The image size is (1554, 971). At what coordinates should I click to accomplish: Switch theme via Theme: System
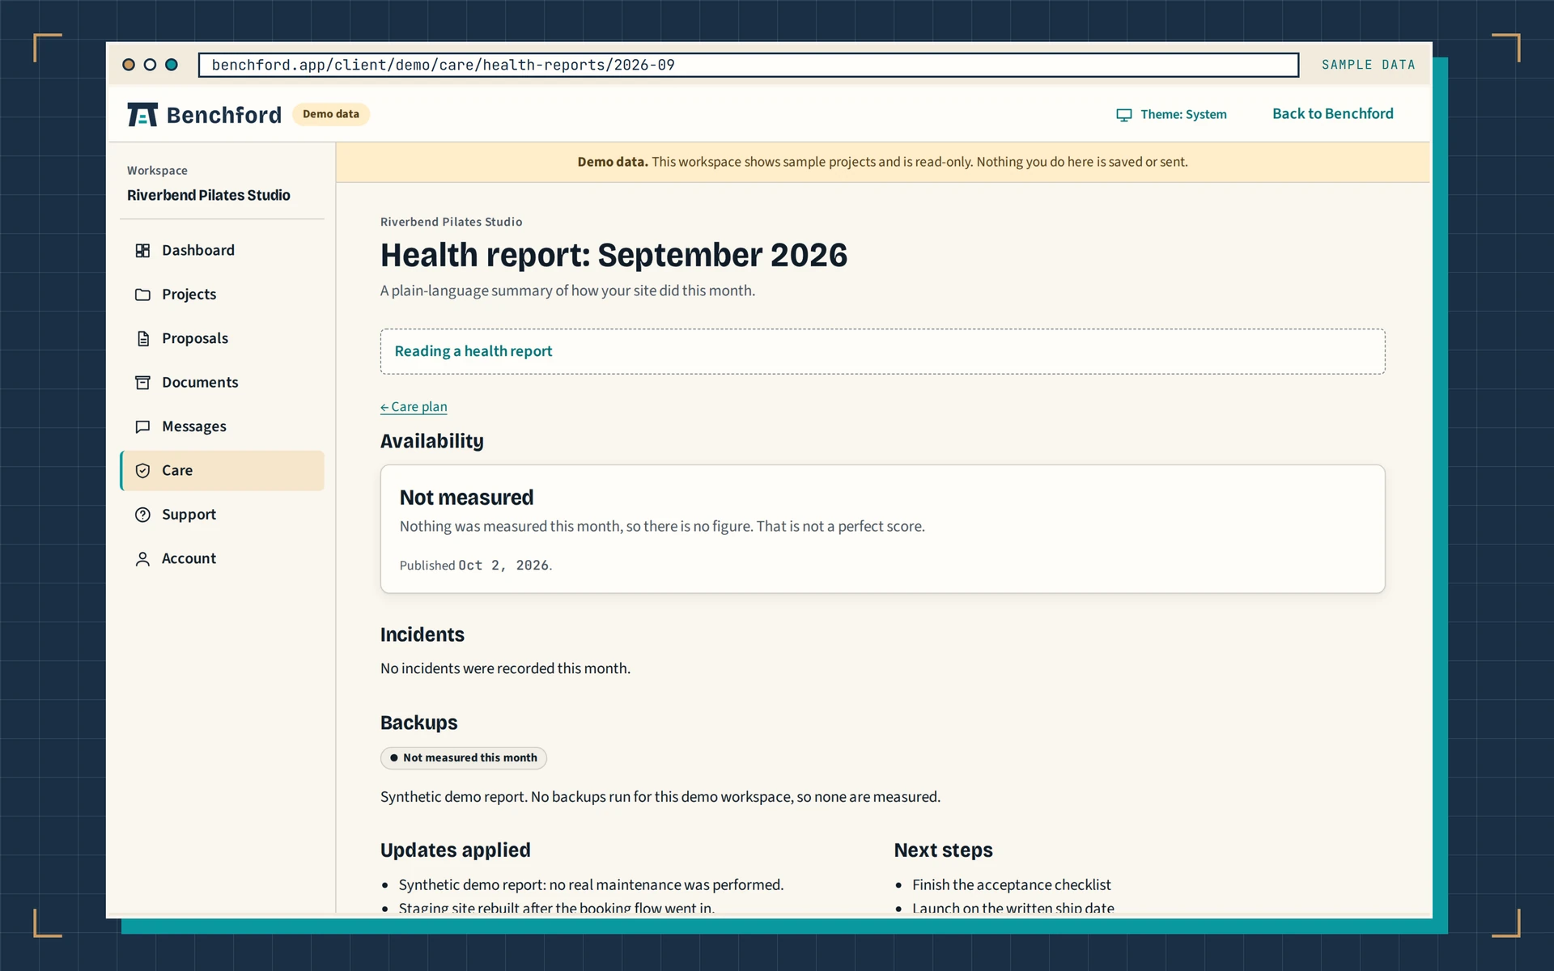1171,115
